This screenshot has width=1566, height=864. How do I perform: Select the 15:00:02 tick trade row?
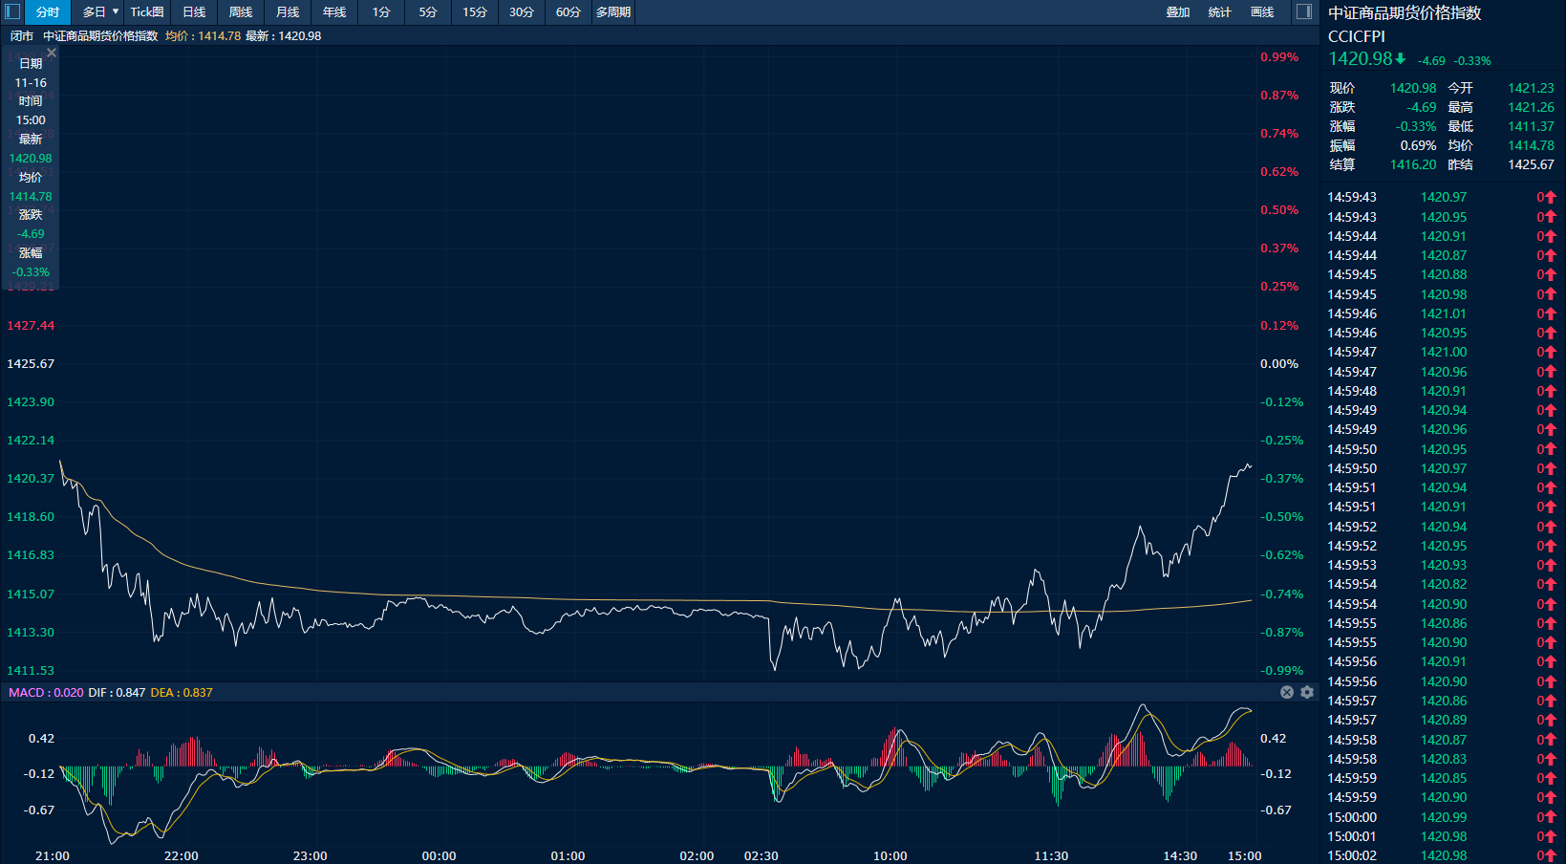click(x=1441, y=855)
